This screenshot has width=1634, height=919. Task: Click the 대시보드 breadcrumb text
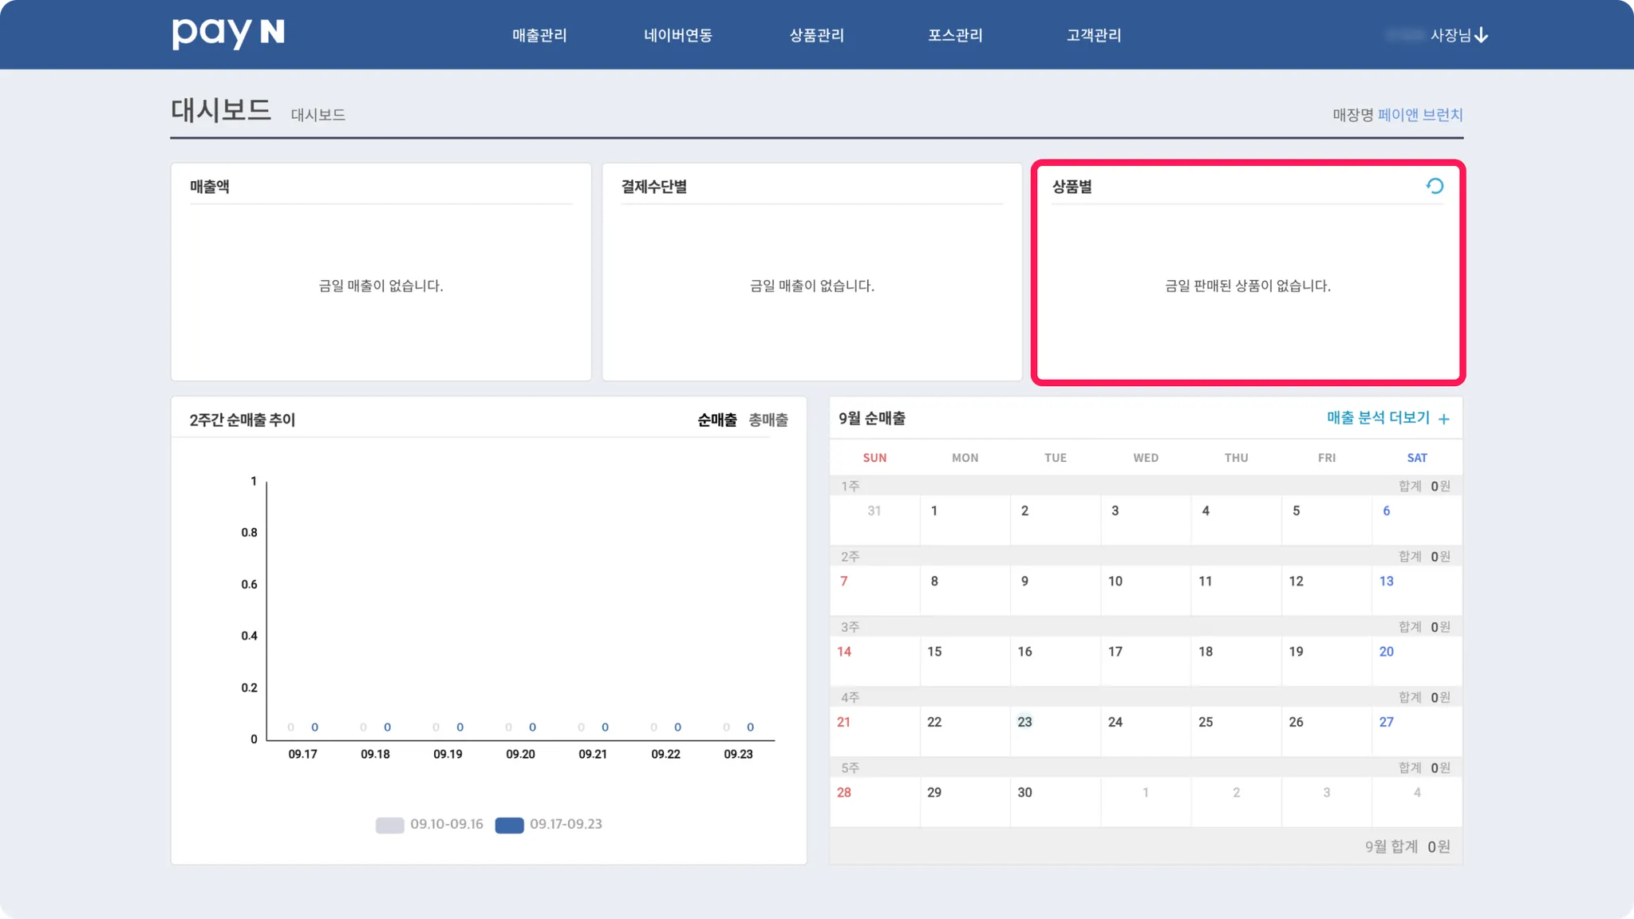(x=318, y=115)
